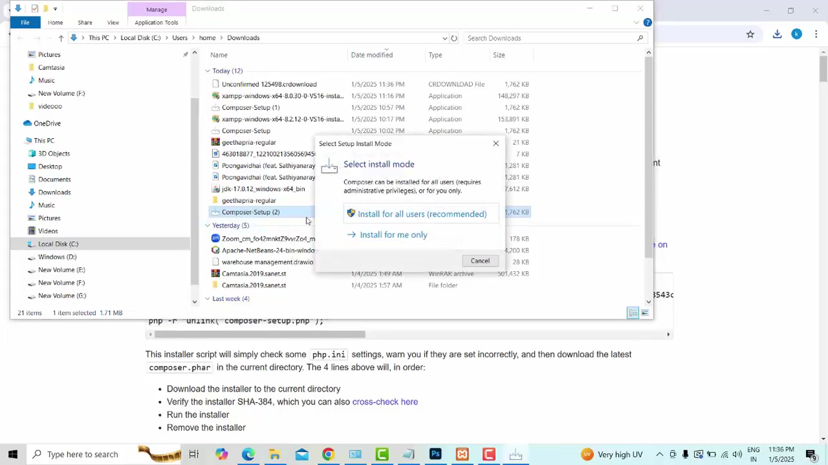Screen dimensions: 828x465
Task: Switch to Details view icon in status bar
Action: [x=633, y=313]
